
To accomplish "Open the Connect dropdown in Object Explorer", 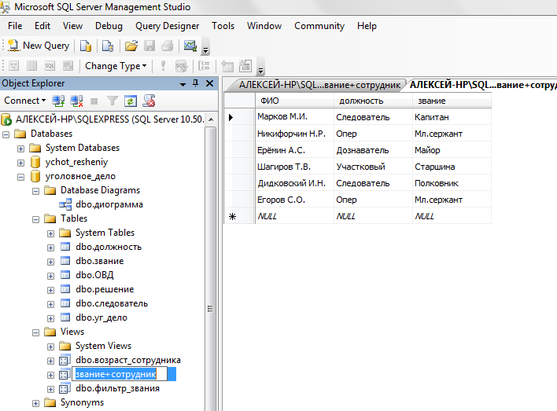I will click(x=25, y=101).
